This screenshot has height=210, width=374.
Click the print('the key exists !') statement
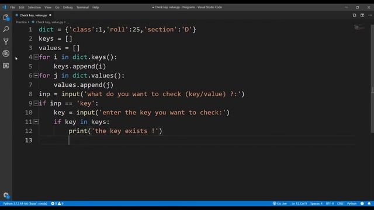click(116, 131)
